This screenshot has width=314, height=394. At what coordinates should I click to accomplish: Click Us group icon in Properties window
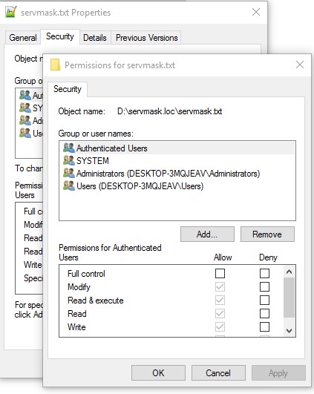(25, 133)
